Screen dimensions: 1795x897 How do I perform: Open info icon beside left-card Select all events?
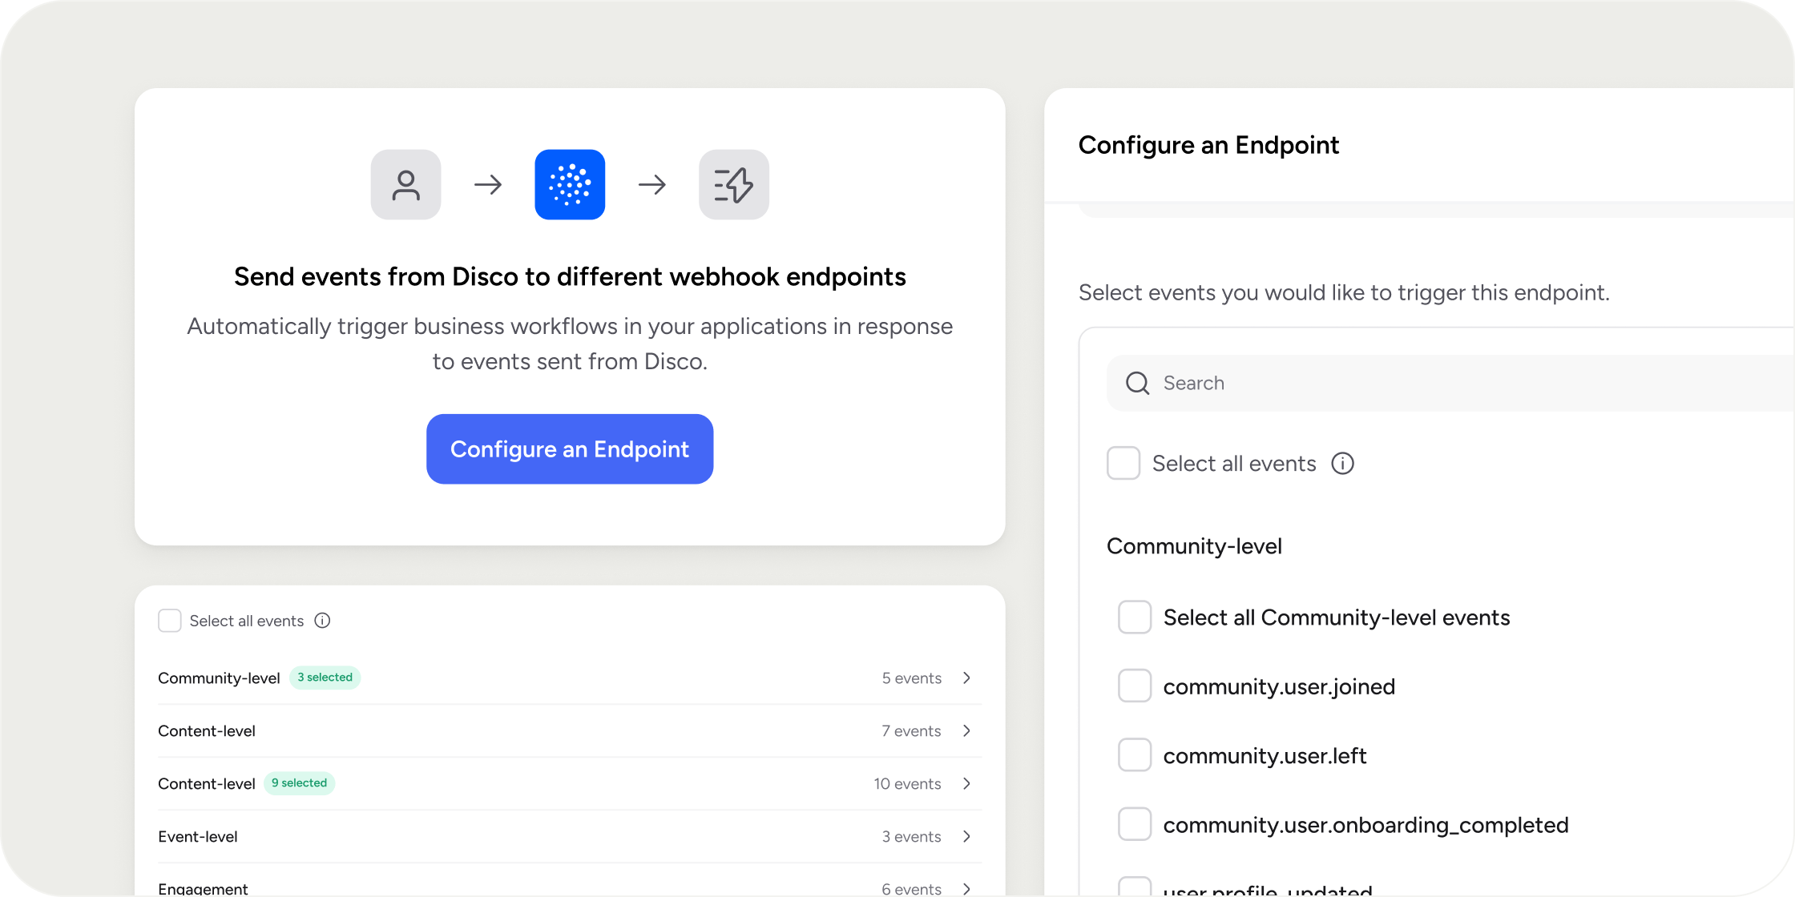tap(322, 621)
